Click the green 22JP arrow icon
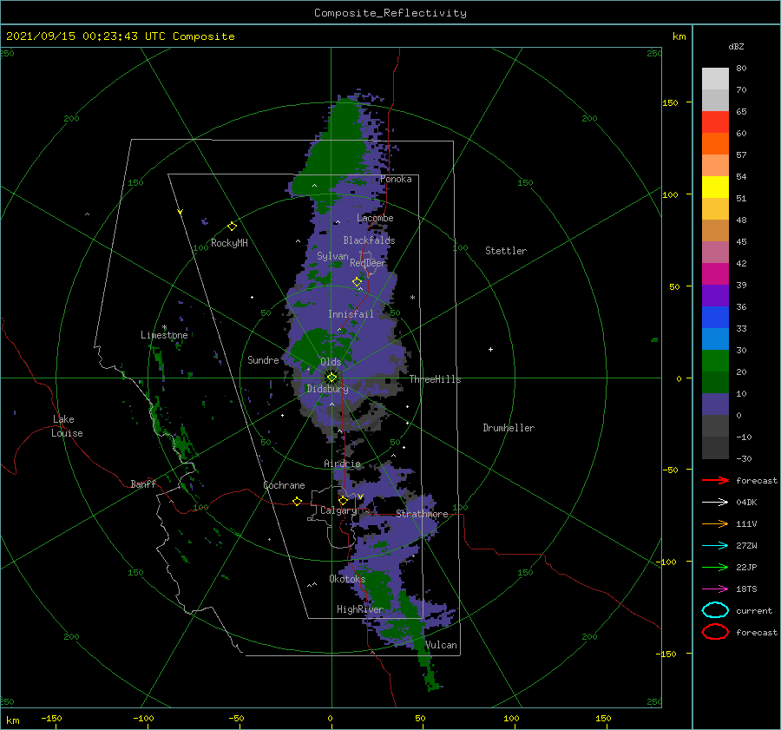This screenshot has width=781, height=730. 715,567
